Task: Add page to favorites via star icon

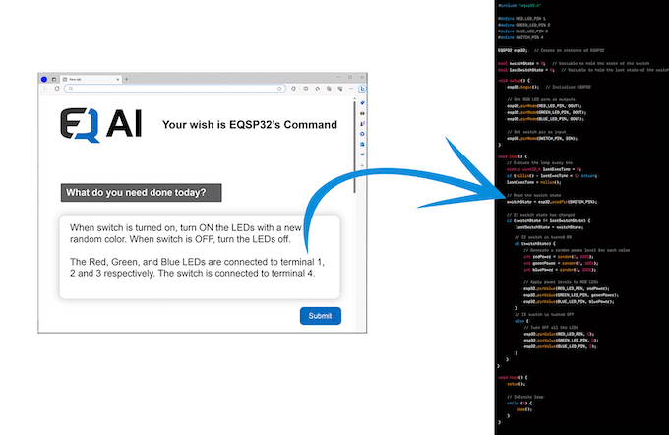Action: 280,89
